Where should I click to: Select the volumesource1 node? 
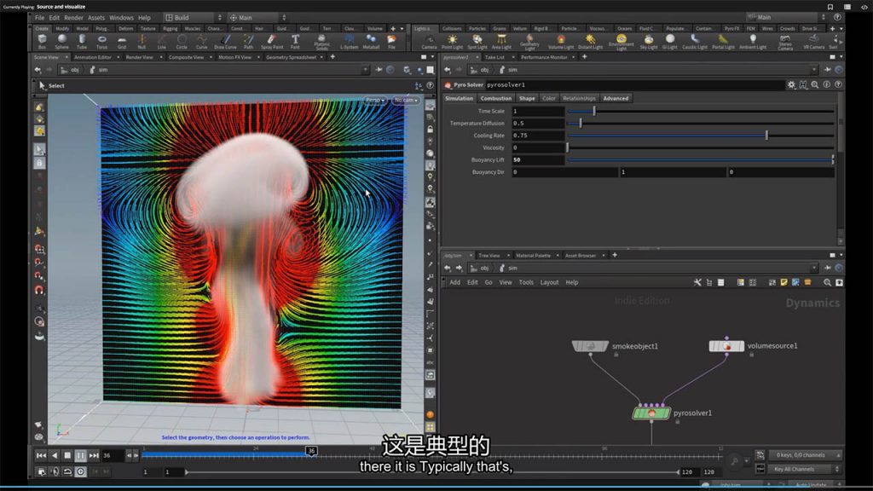726,346
